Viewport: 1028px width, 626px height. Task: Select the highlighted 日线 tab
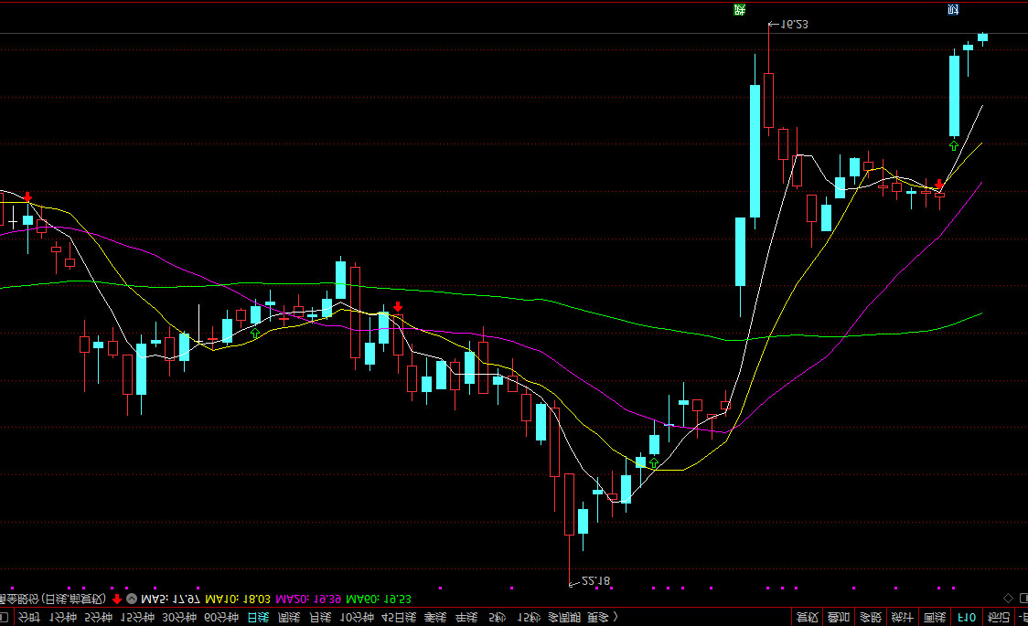(258, 618)
